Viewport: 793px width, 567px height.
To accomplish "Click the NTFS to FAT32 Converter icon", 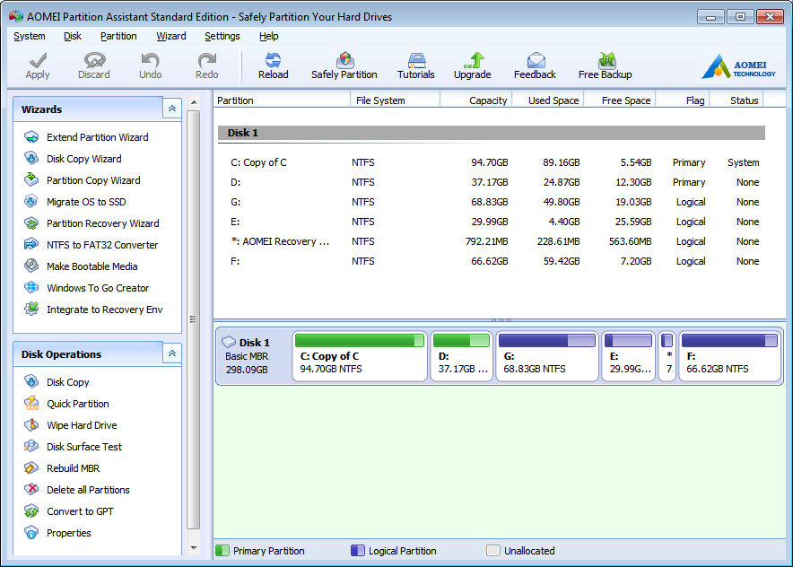I will pyautogui.click(x=31, y=245).
